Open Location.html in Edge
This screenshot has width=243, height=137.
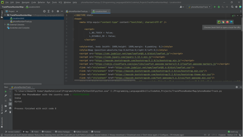[x=231, y=22]
